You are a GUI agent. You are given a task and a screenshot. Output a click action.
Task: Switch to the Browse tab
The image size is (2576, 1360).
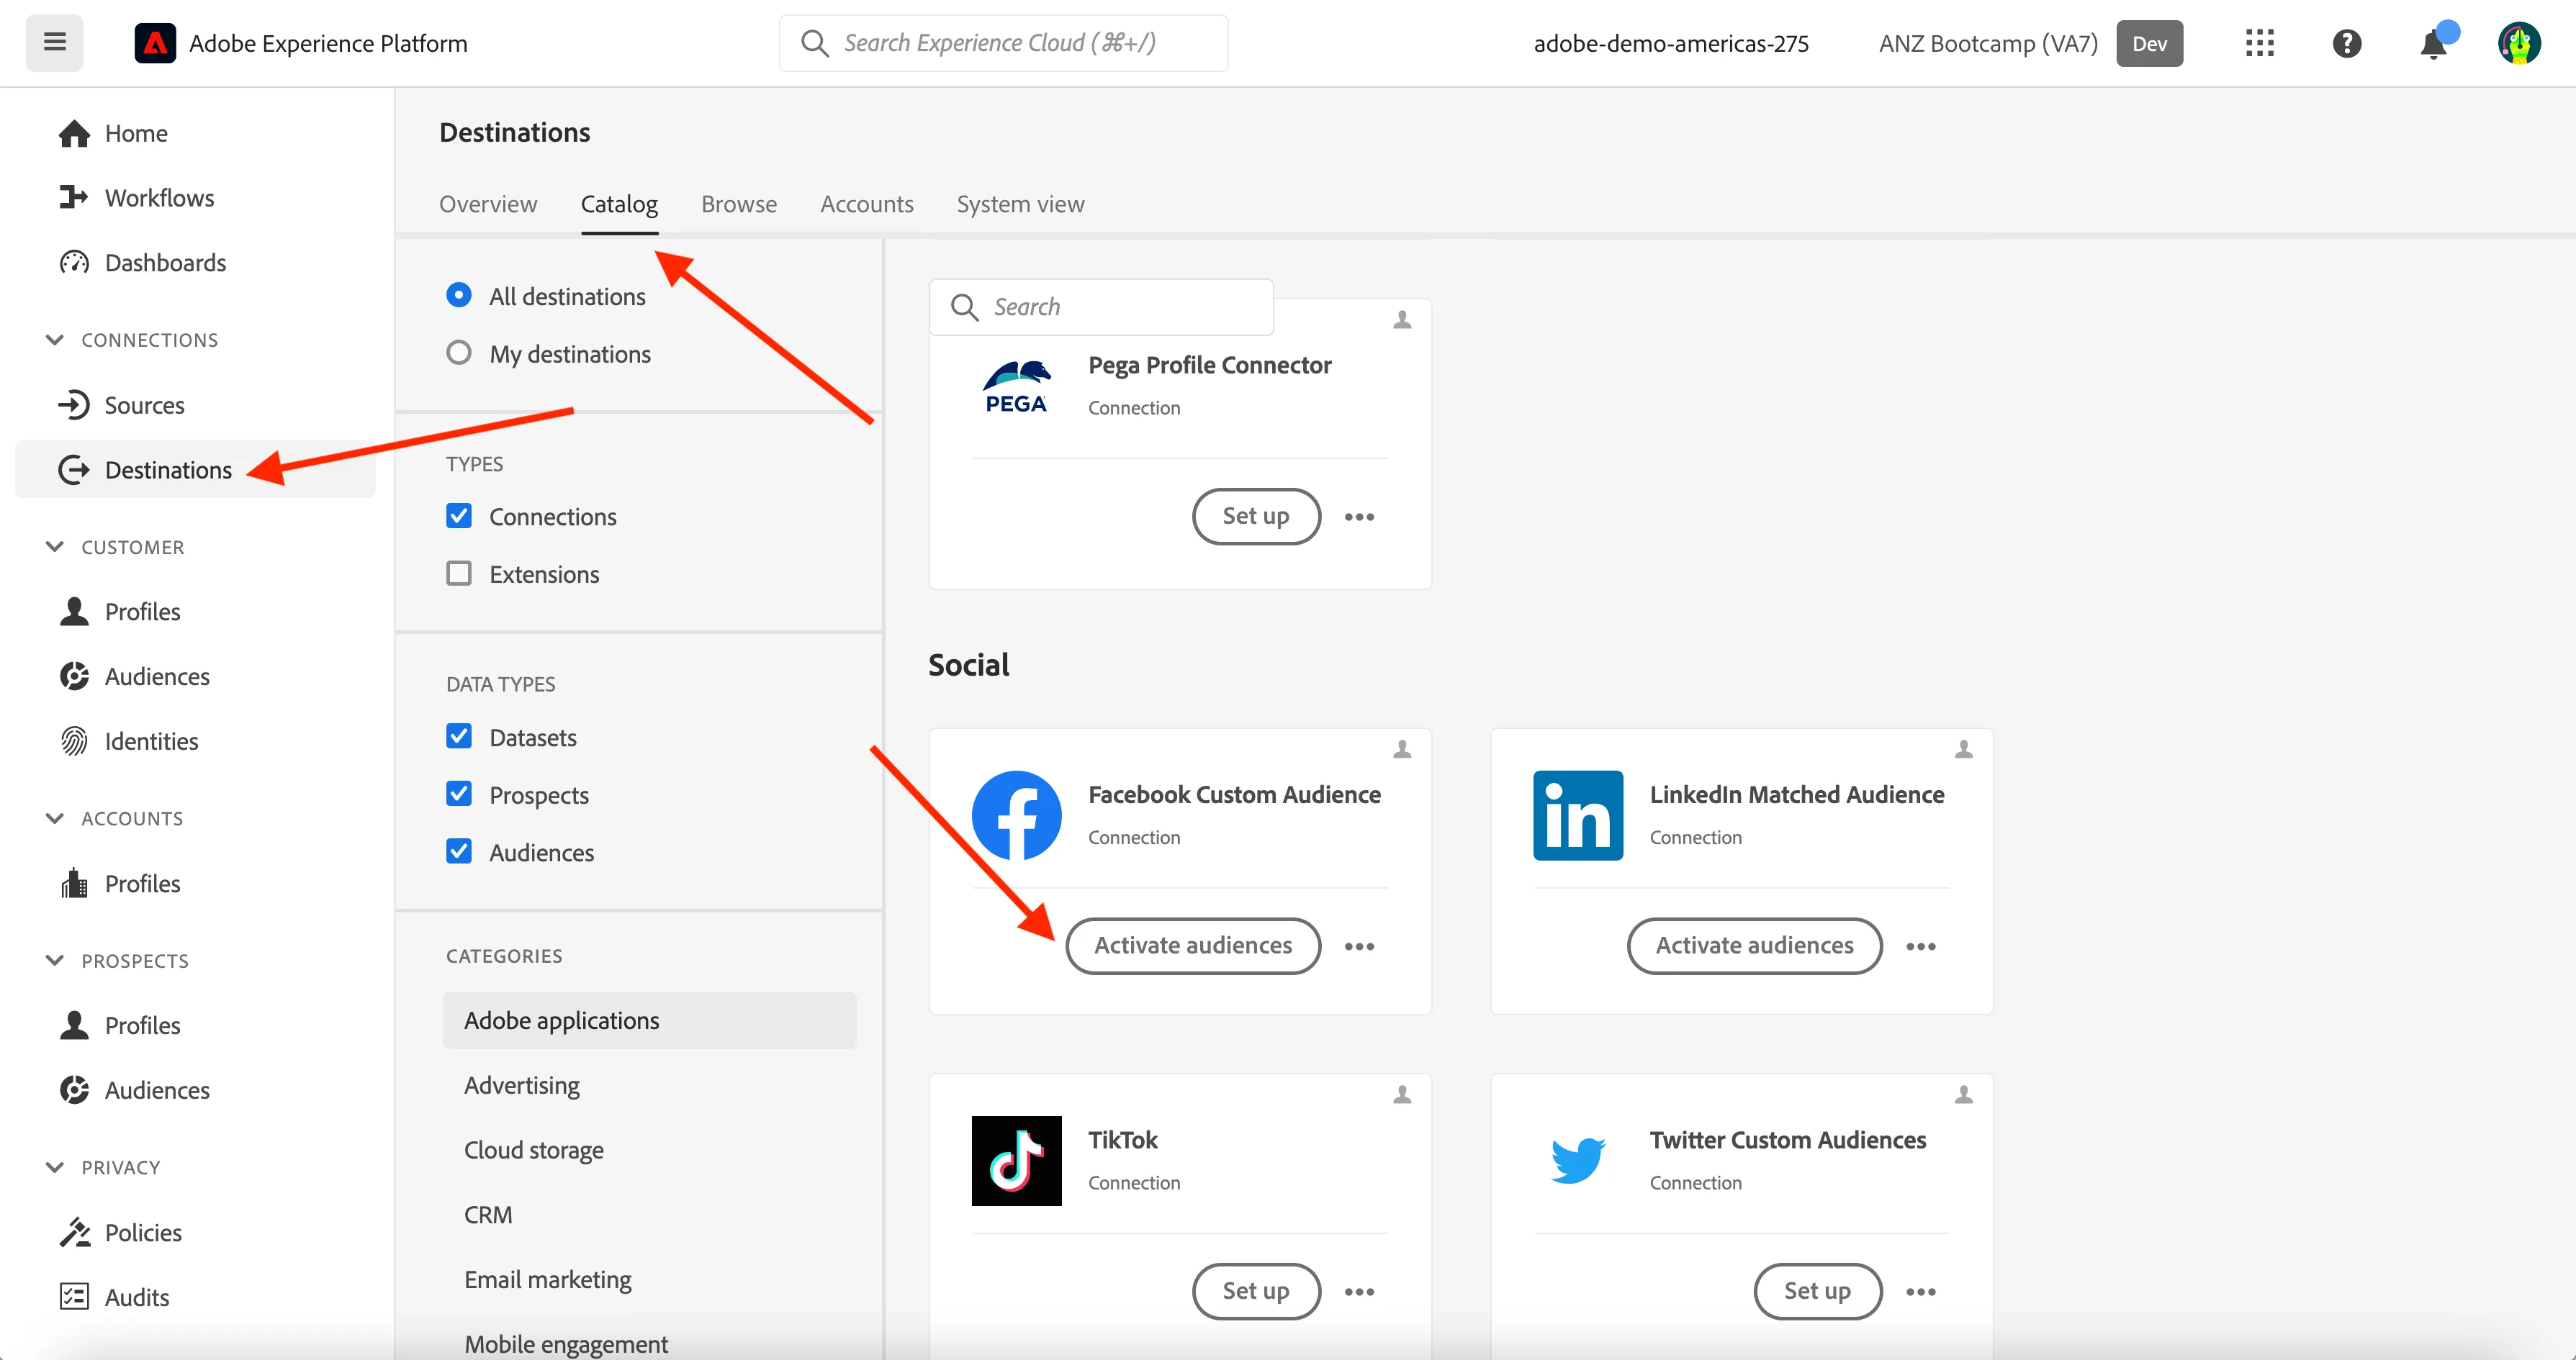point(739,204)
